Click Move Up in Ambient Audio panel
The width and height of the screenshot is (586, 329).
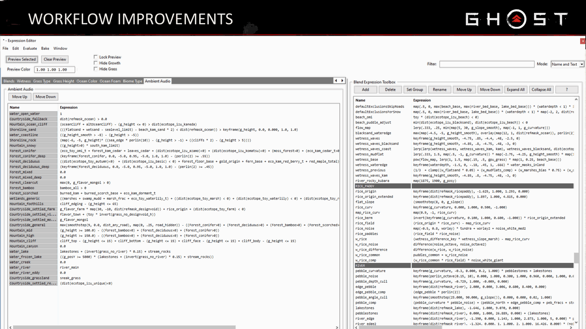20,97
